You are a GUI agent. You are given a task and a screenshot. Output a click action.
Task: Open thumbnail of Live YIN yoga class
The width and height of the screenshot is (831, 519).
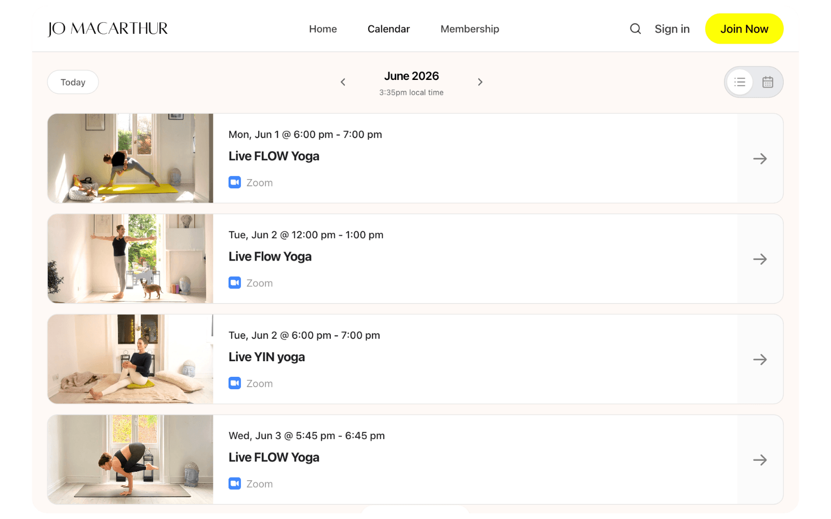130,359
